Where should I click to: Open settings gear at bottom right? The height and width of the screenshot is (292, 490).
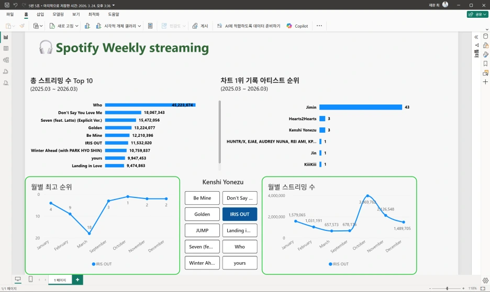pyautogui.click(x=485, y=281)
